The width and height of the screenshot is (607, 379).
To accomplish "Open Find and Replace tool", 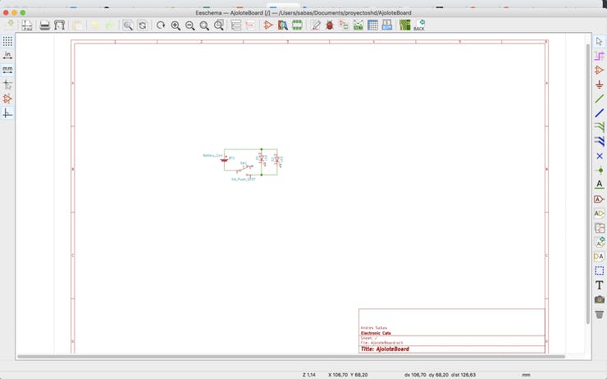I will coord(143,25).
